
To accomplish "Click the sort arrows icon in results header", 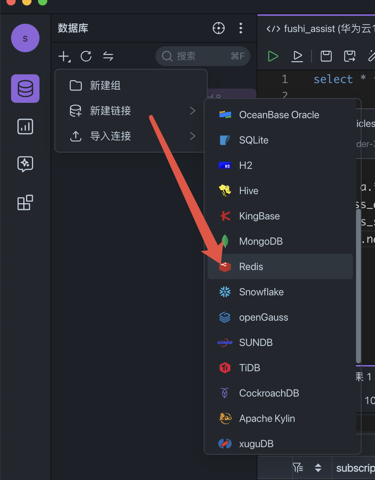I will pos(318,468).
